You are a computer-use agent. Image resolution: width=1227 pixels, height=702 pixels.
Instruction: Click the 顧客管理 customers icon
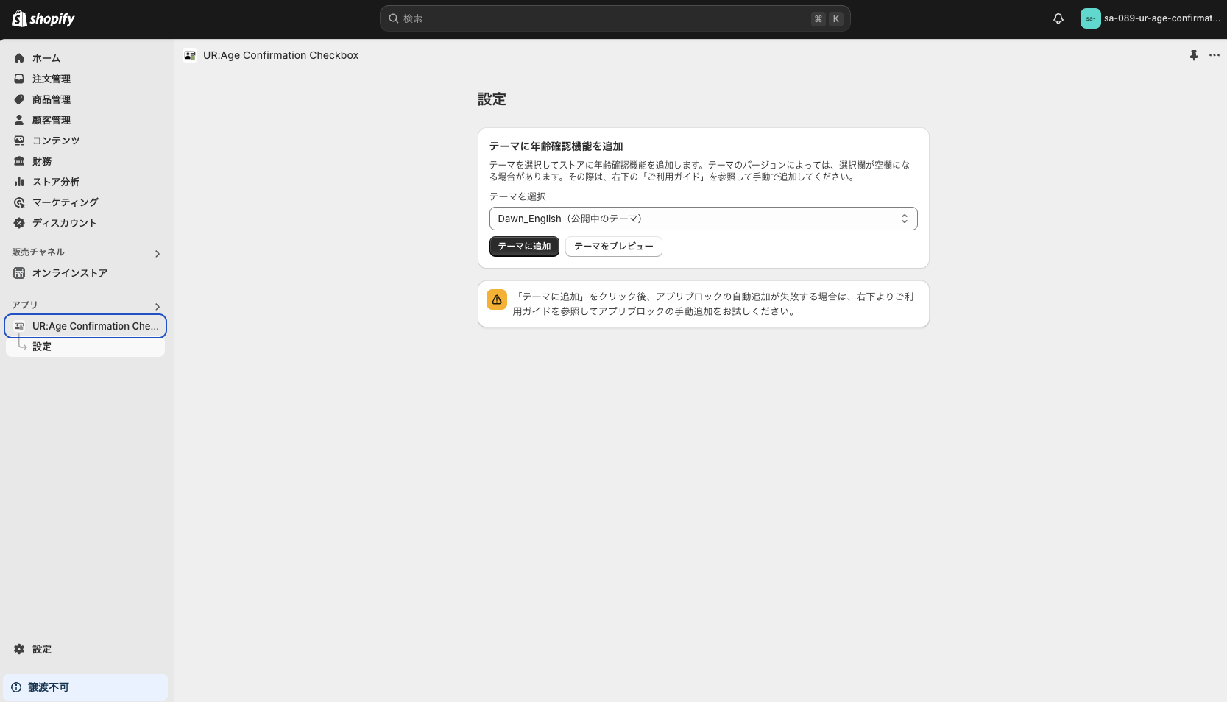coord(18,120)
